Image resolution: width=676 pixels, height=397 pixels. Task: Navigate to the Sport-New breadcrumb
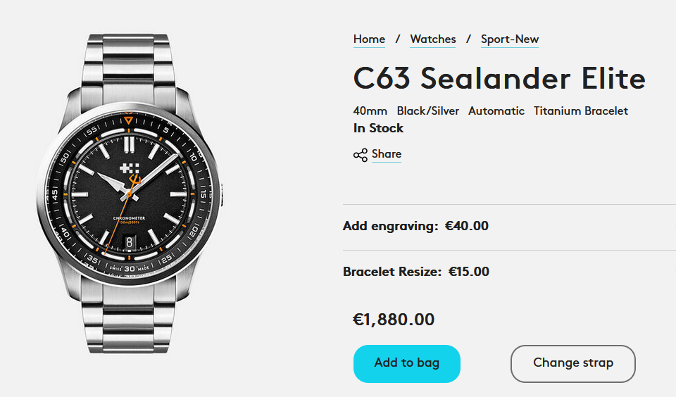(x=510, y=39)
